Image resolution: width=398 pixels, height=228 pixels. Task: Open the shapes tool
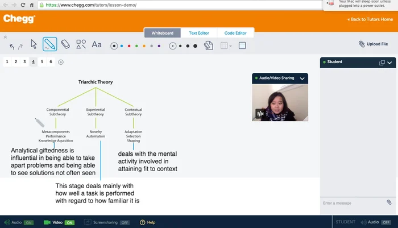(x=81, y=44)
